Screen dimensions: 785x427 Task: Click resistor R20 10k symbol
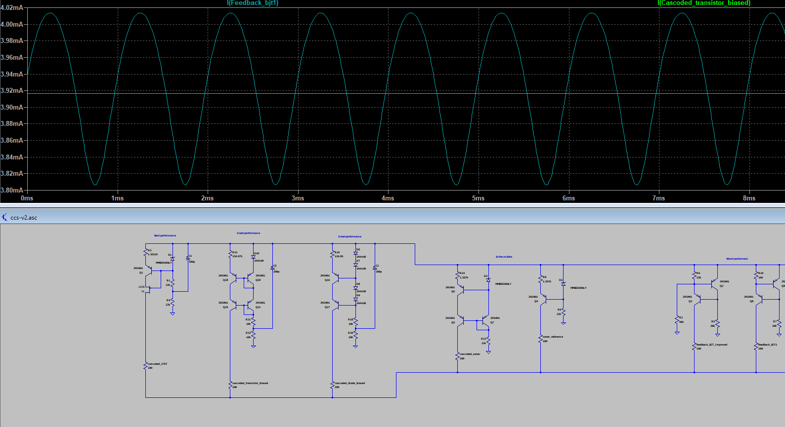coord(355,335)
